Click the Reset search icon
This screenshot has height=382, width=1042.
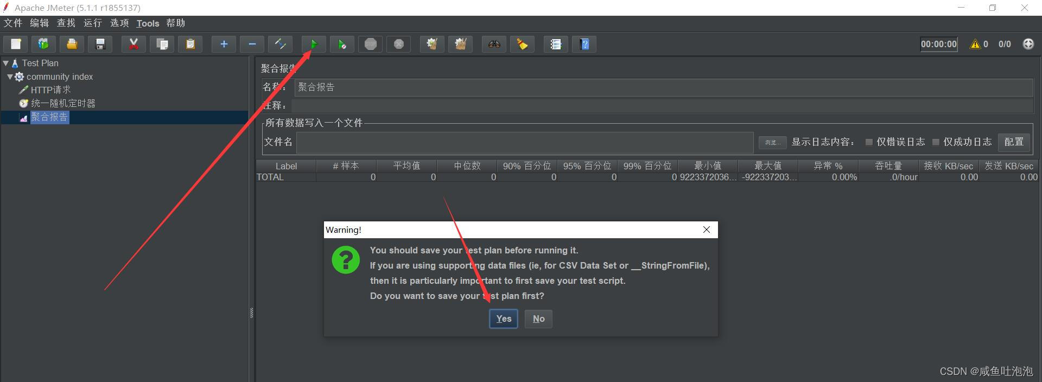click(522, 44)
